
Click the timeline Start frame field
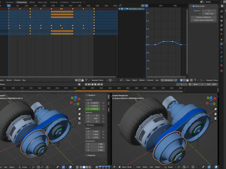point(199,84)
